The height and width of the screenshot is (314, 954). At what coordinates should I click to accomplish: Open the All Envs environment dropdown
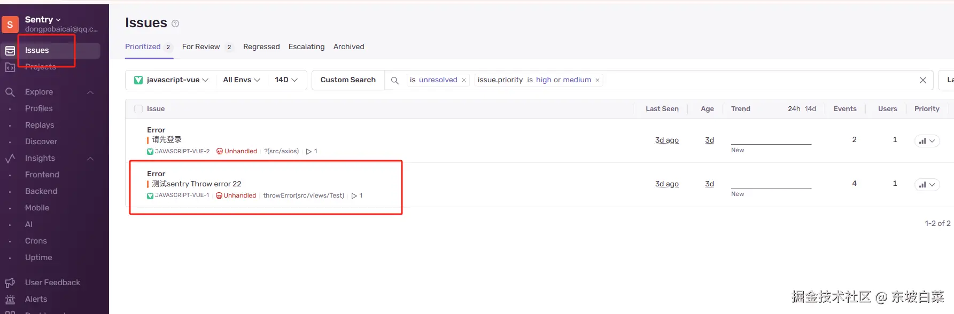coord(242,80)
